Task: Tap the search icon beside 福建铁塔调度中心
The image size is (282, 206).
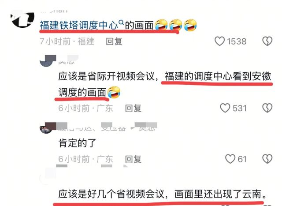Action: pos(122,22)
